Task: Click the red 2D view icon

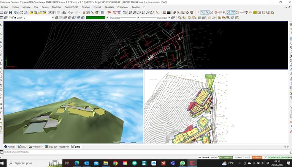Action: (109, 13)
